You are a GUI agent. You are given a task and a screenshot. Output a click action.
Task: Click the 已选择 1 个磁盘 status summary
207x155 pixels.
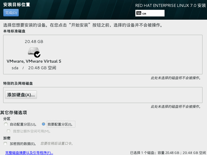tap(168, 153)
